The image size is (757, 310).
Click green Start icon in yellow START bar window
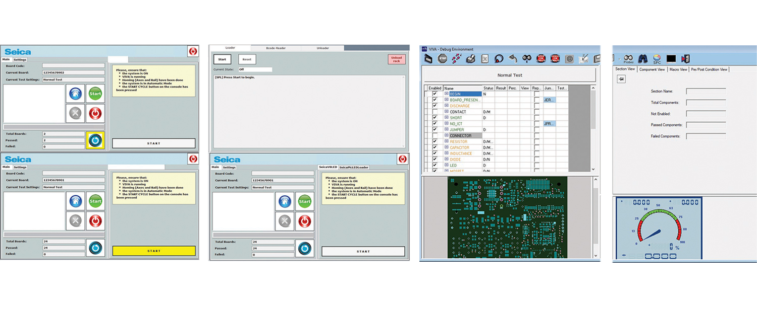tap(95, 202)
